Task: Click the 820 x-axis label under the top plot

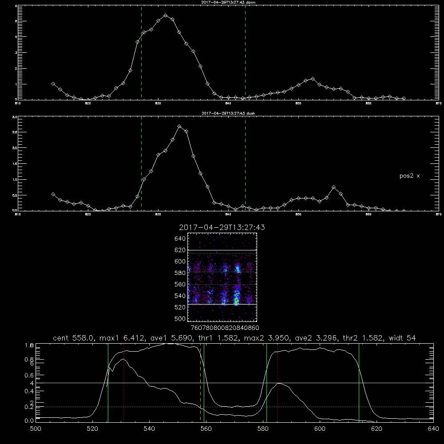Action: pos(88,103)
